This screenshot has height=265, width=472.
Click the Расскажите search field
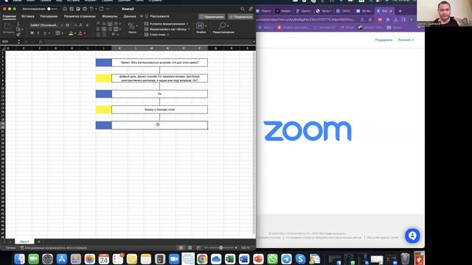(157, 16)
